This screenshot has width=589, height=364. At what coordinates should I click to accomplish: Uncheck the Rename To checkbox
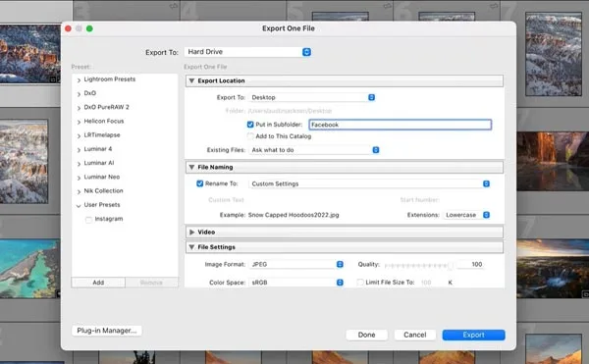click(x=200, y=183)
